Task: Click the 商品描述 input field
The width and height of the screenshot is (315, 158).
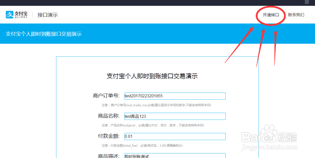Action: coord(175,155)
